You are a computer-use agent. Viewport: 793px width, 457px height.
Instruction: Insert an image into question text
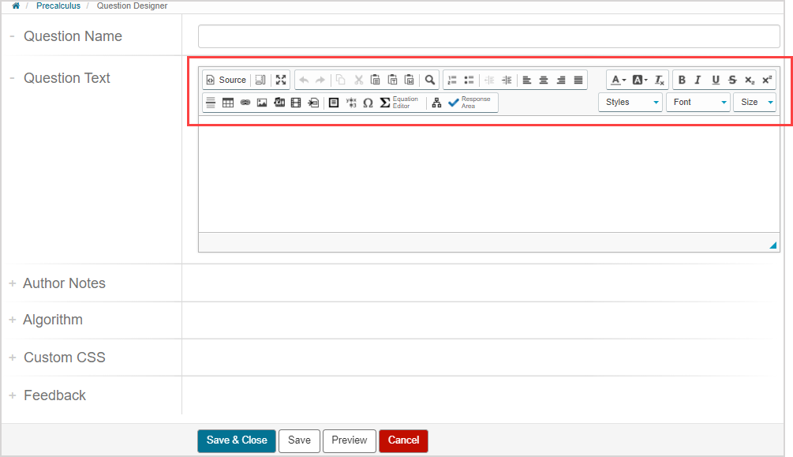point(262,103)
